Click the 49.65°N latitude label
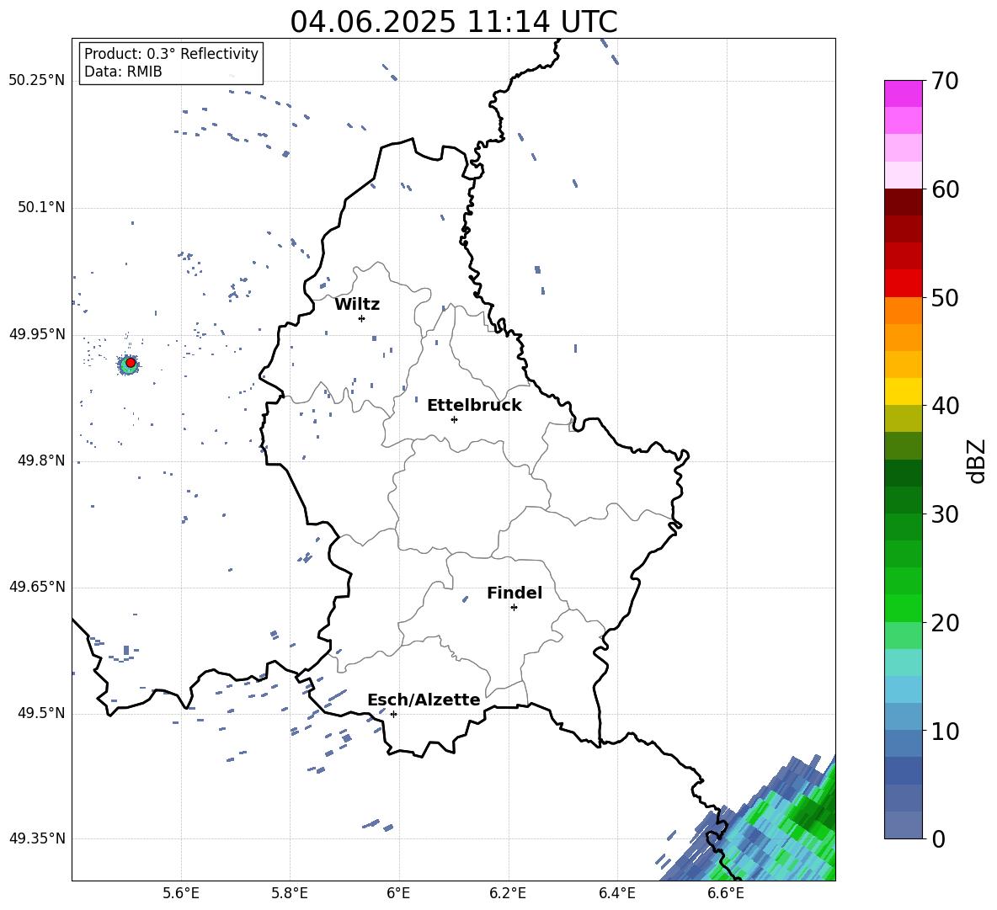 point(37,587)
